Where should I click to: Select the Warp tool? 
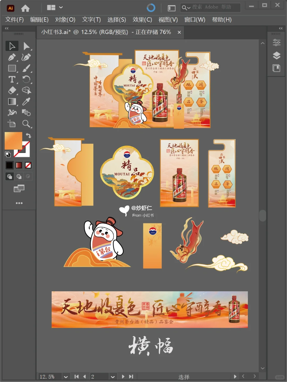[12, 113]
